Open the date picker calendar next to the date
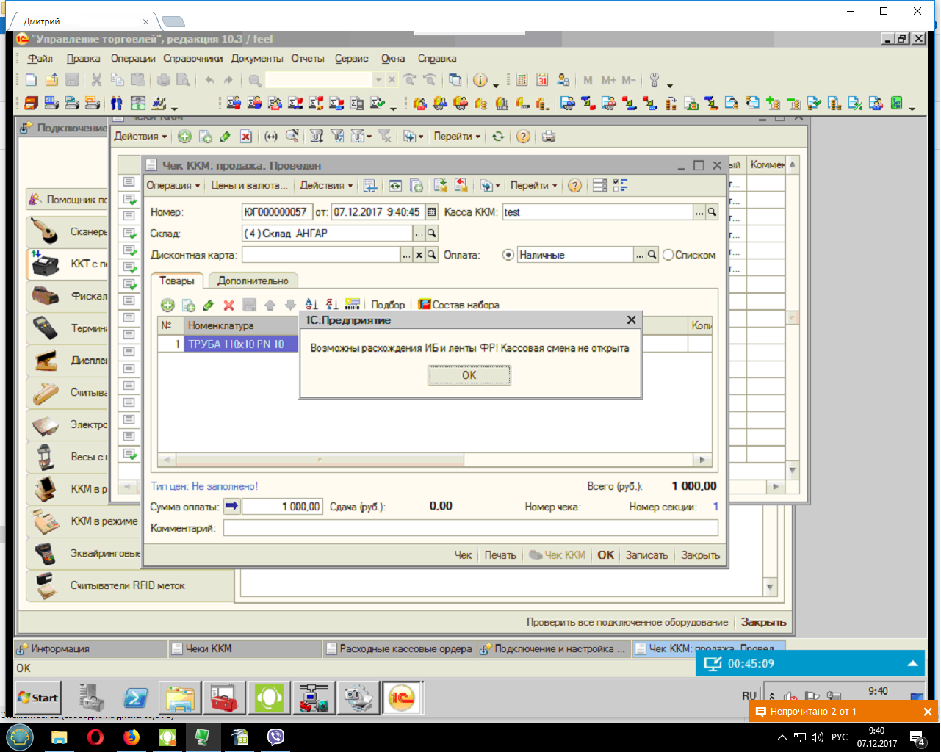The height and width of the screenshot is (752, 941). (x=432, y=212)
